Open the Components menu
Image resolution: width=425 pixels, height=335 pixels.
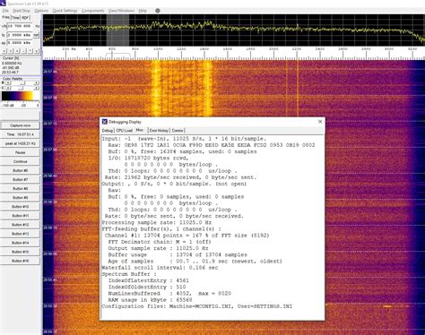point(92,11)
